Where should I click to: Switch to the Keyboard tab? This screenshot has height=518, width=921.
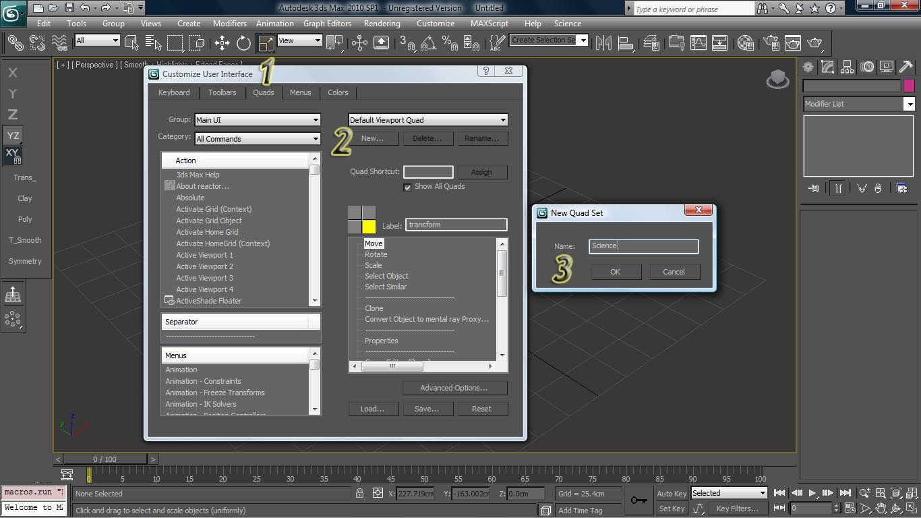(174, 92)
